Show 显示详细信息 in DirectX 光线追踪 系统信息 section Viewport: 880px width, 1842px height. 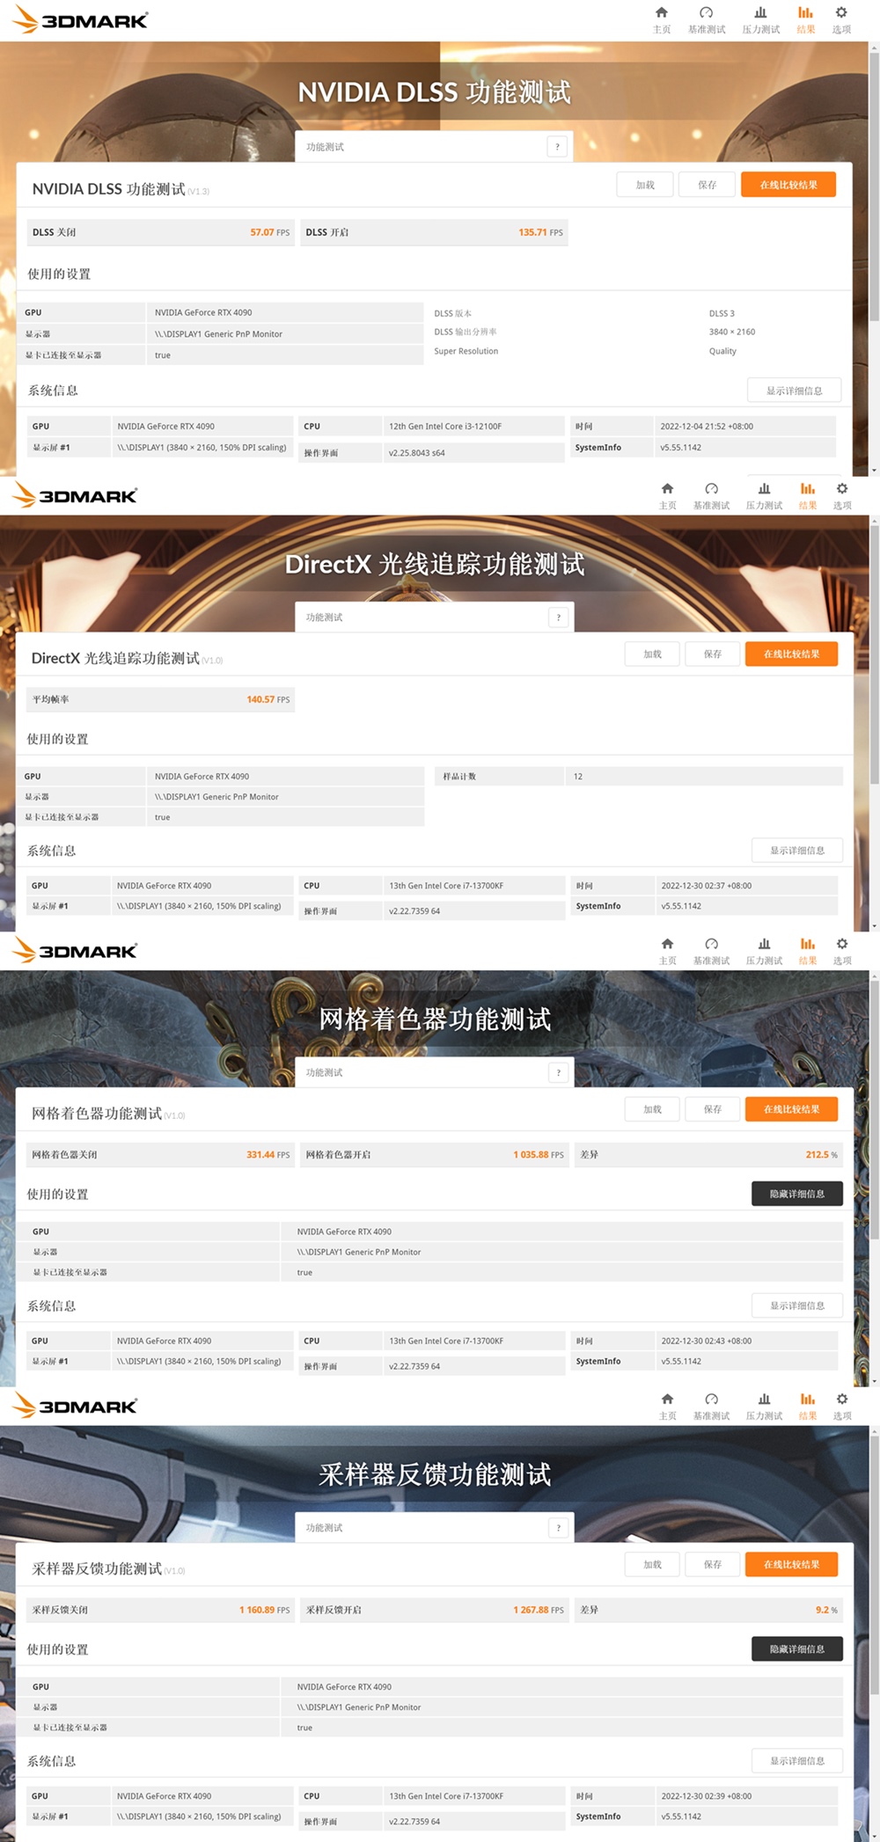coord(797,851)
